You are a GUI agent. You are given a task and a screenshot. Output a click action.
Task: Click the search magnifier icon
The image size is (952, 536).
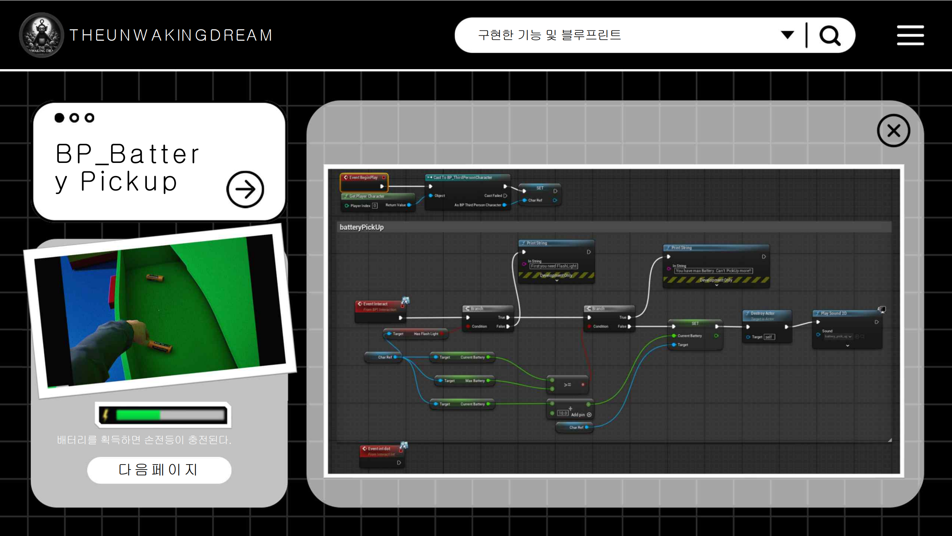pos(829,36)
